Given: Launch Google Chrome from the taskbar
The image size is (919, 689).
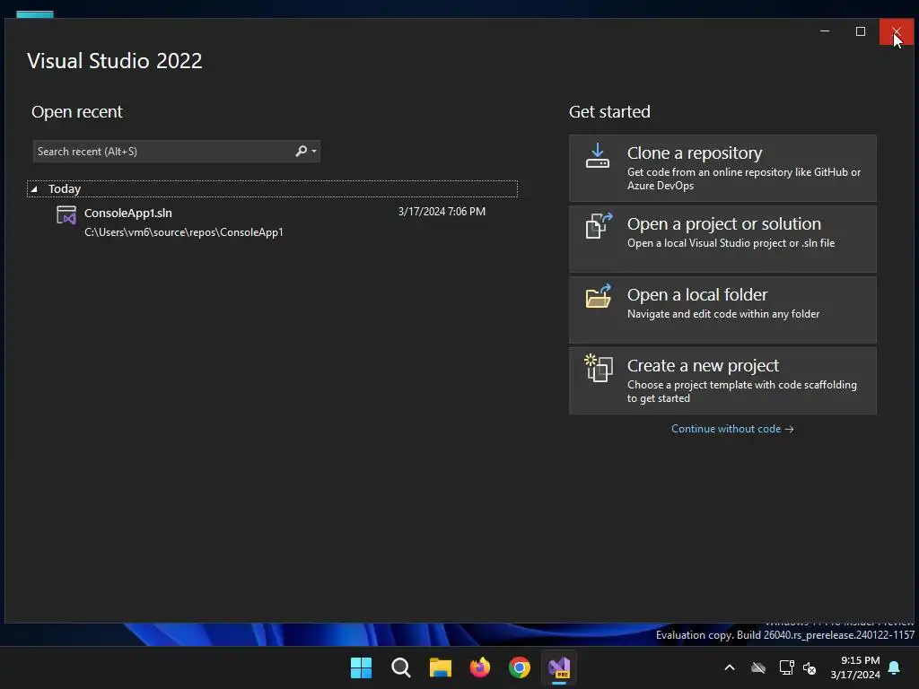Looking at the screenshot, I should click(520, 667).
